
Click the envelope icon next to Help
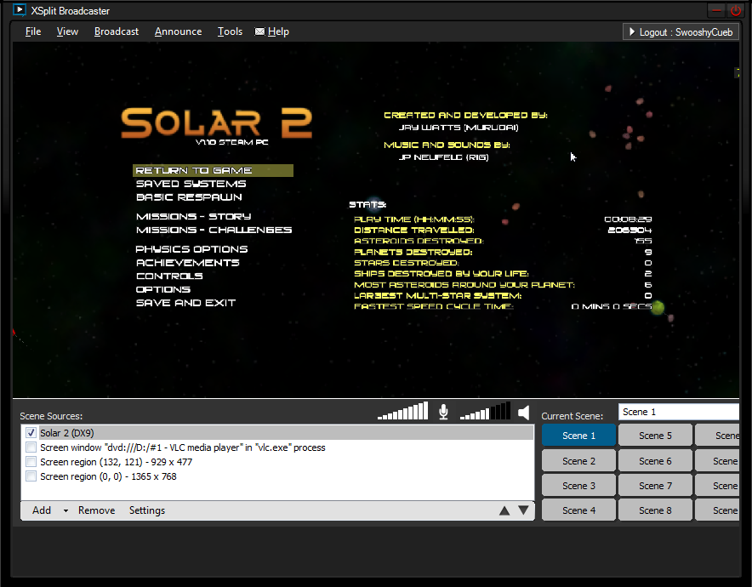(x=259, y=31)
